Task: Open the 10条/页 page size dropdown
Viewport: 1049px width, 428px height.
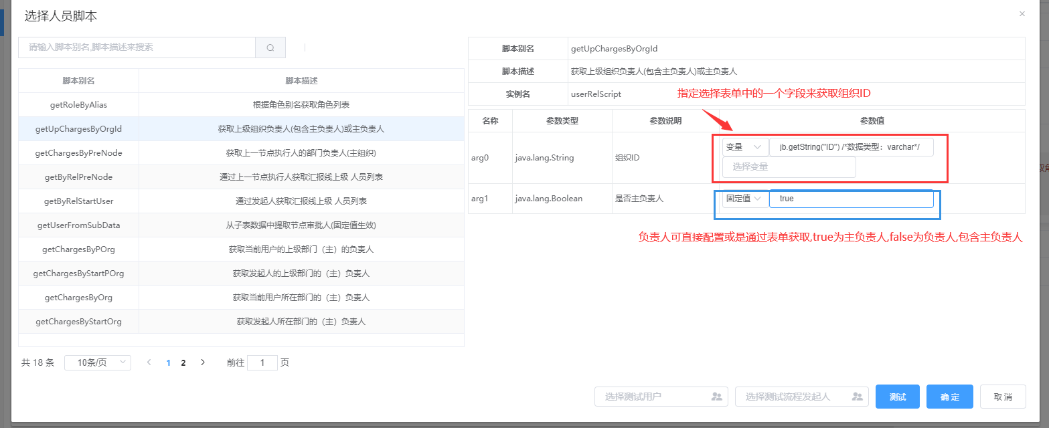Action: (98, 362)
